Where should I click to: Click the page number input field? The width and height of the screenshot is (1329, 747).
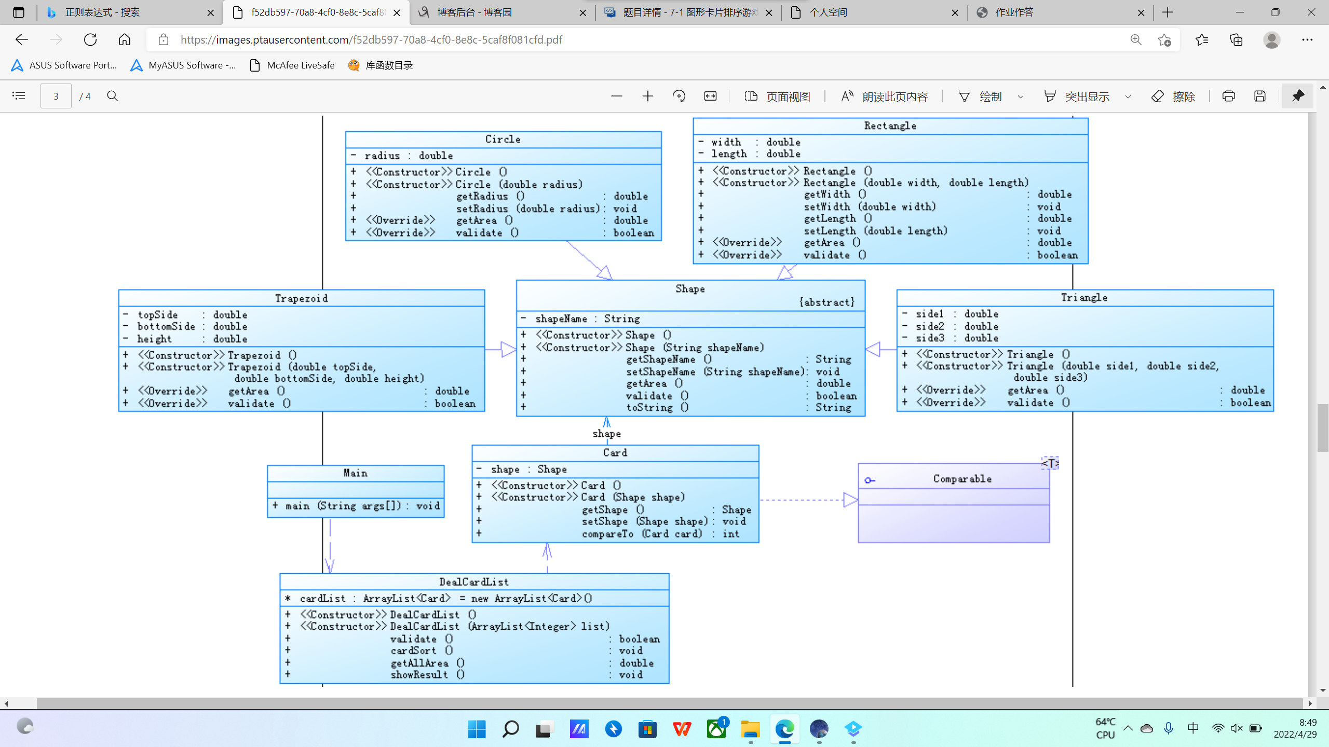(56, 96)
